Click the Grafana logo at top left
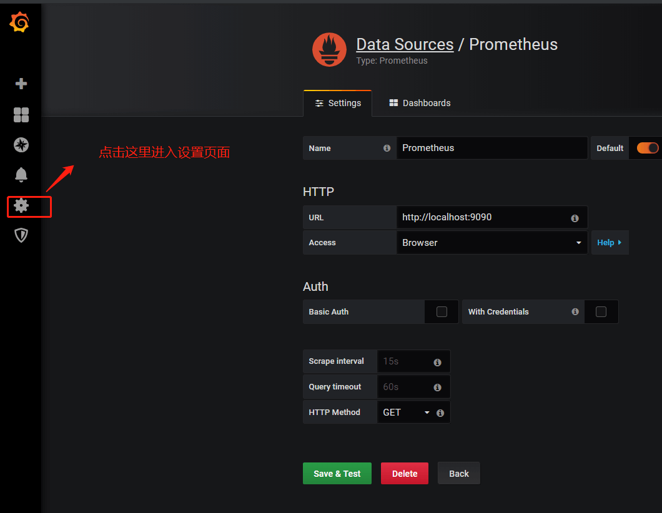 (x=19, y=22)
